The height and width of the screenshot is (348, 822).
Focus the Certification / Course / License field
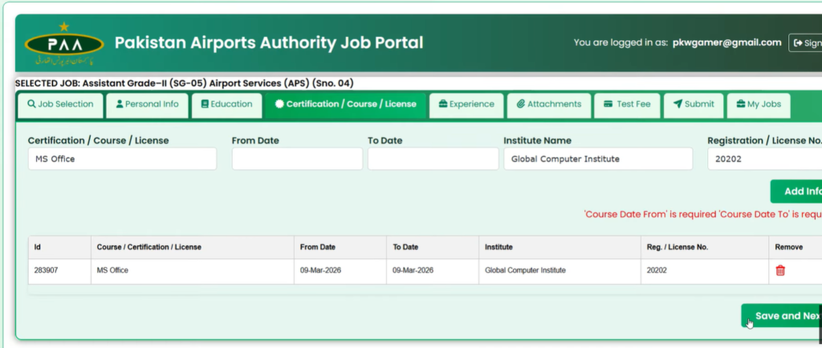tap(122, 159)
